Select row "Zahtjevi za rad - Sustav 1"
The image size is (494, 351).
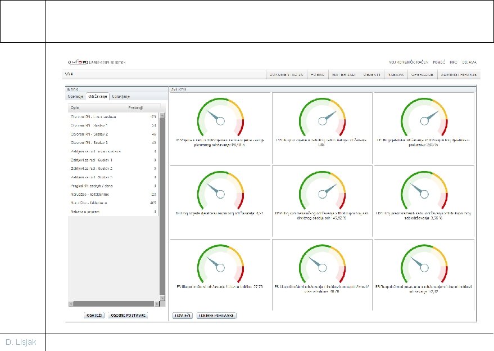coord(113,160)
